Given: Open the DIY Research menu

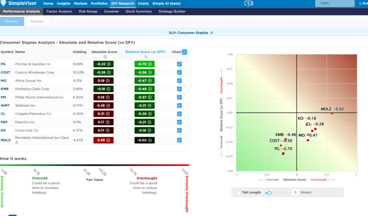Looking at the screenshot, I should (123, 4).
